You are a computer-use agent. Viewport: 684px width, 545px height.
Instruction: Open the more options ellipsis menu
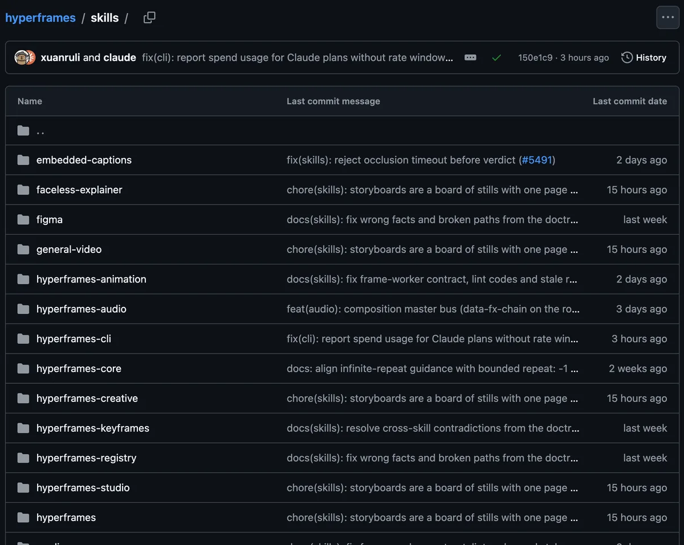[667, 18]
